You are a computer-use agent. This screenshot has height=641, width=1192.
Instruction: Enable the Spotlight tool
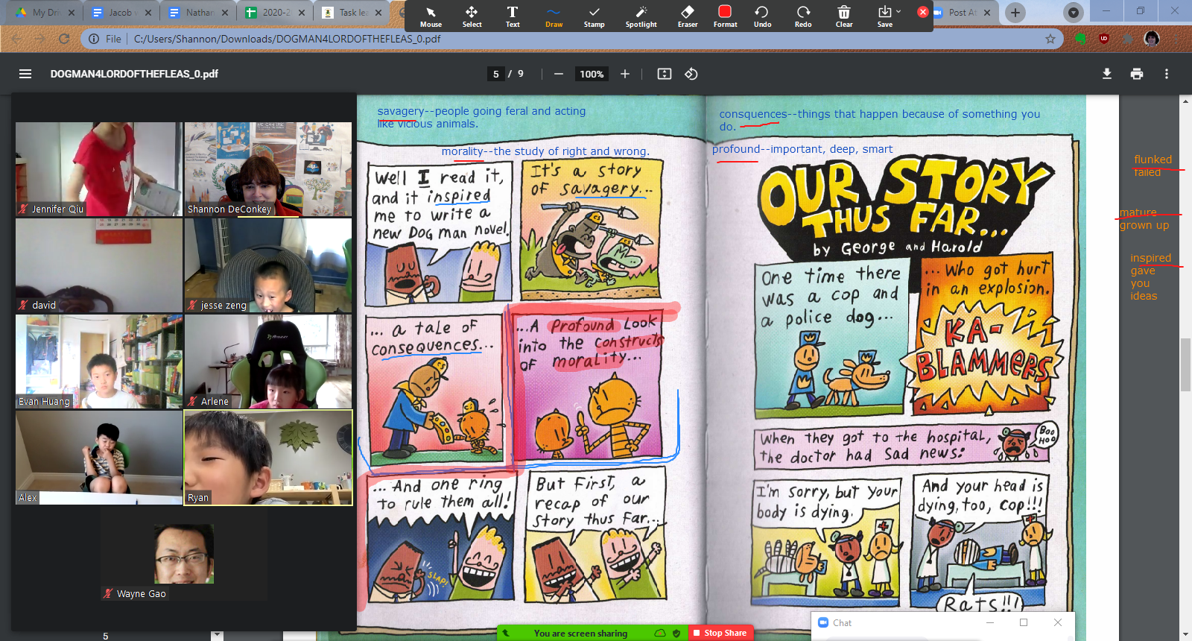click(641, 16)
